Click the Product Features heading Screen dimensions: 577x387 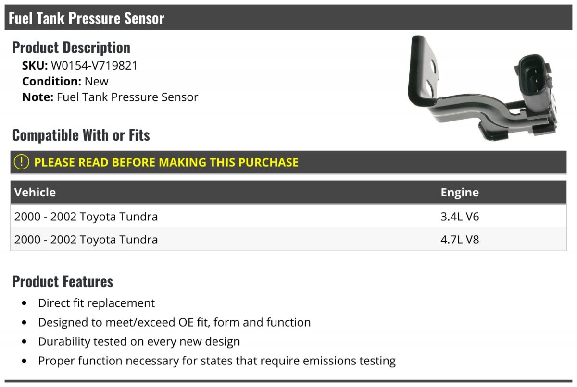[x=63, y=281]
